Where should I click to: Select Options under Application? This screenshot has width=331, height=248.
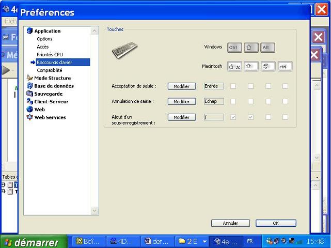pos(44,39)
